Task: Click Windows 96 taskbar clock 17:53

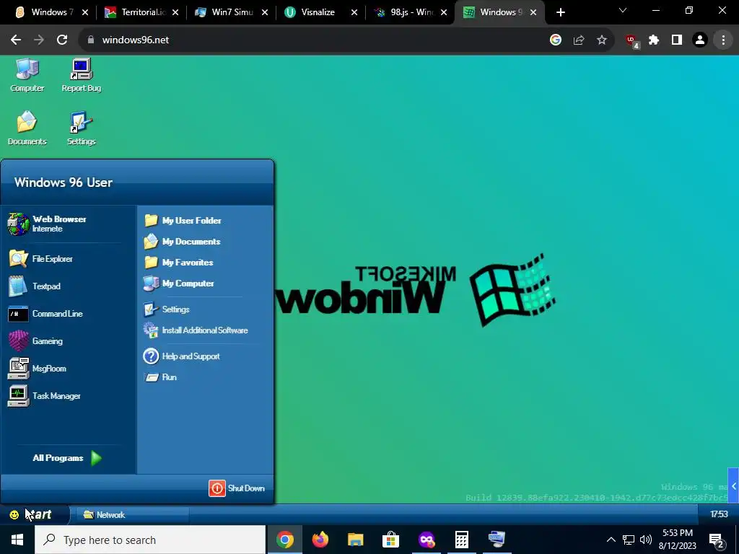Action: (x=719, y=514)
